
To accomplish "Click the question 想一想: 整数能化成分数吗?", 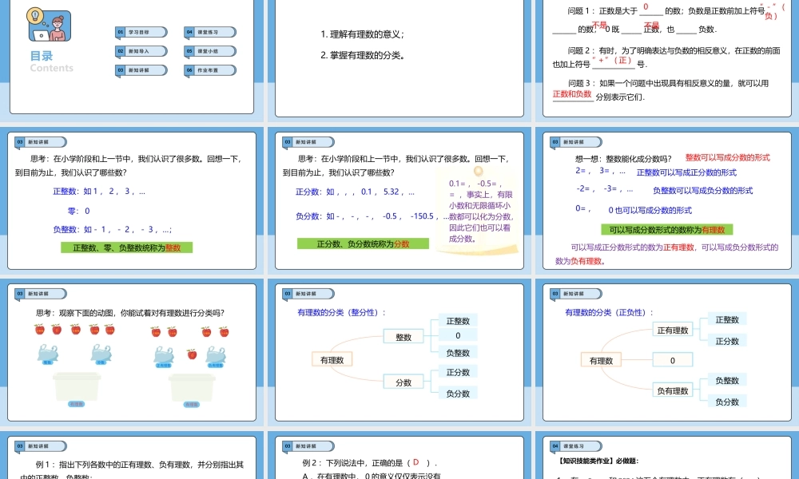I will [623, 159].
